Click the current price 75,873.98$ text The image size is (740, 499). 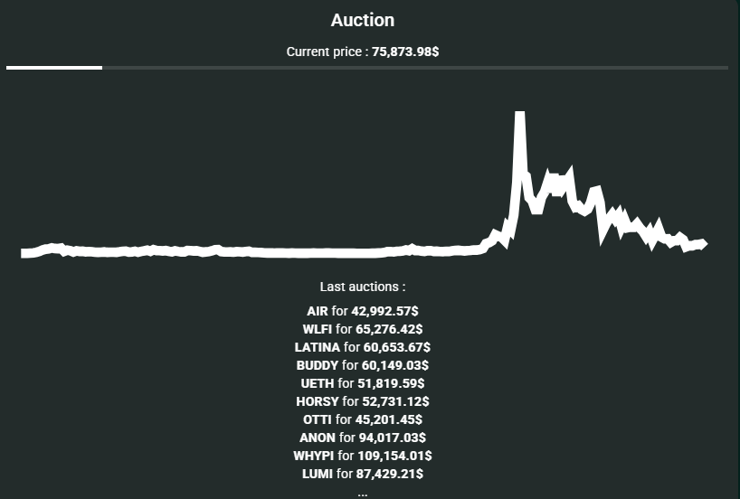pyautogui.click(x=362, y=52)
